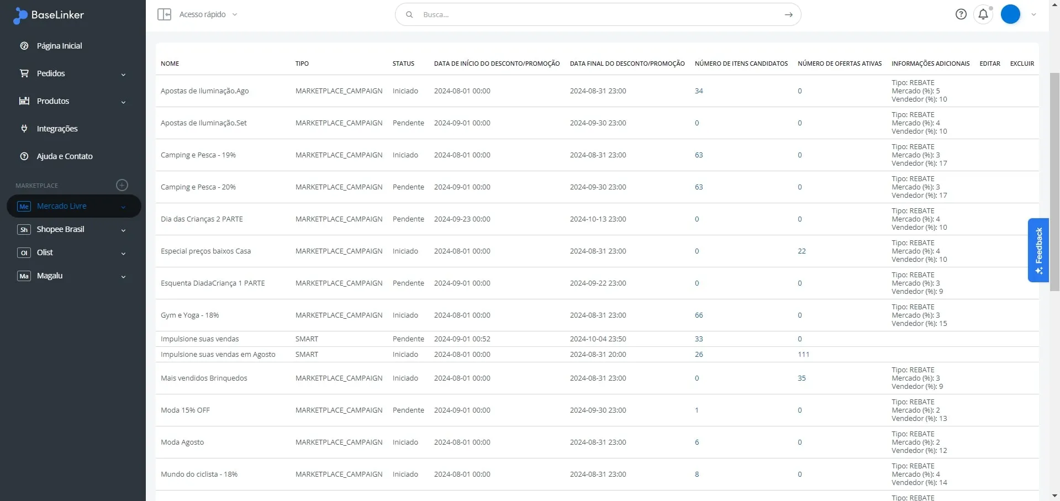Screen dimensions: 1060x501
Task: Click the NÚMERO DE ITENS CANDIDATOS header
Action: 741,64
